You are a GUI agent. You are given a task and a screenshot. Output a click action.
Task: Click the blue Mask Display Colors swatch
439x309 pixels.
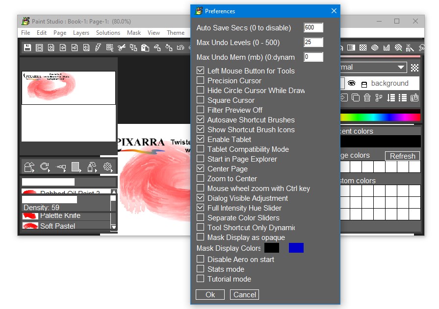(x=296, y=248)
